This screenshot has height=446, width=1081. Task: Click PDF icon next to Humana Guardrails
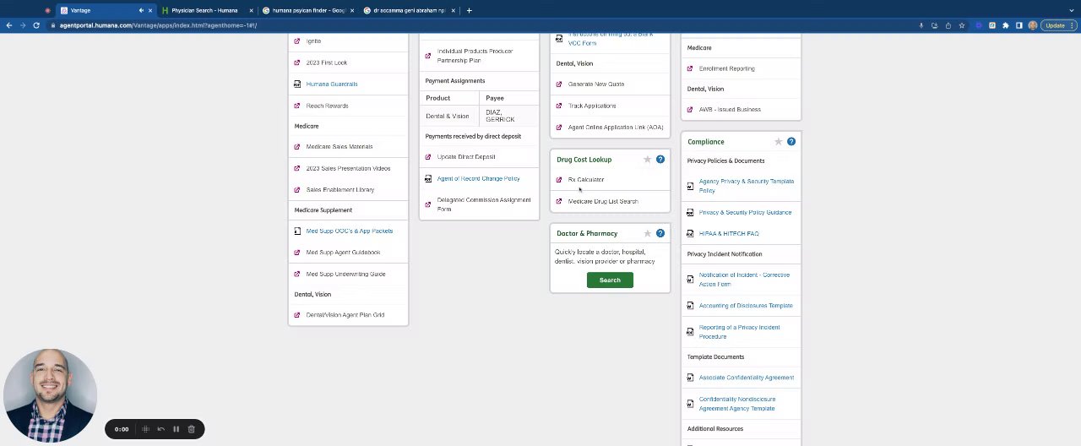[297, 84]
